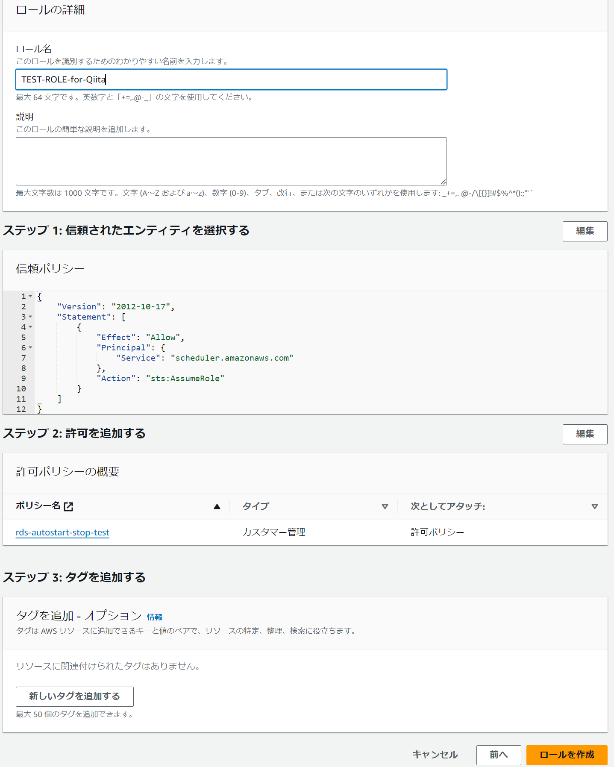Sort table by Type column arrow
614x767 pixels.
point(385,506)
